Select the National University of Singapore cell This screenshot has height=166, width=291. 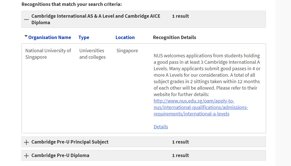48,54
